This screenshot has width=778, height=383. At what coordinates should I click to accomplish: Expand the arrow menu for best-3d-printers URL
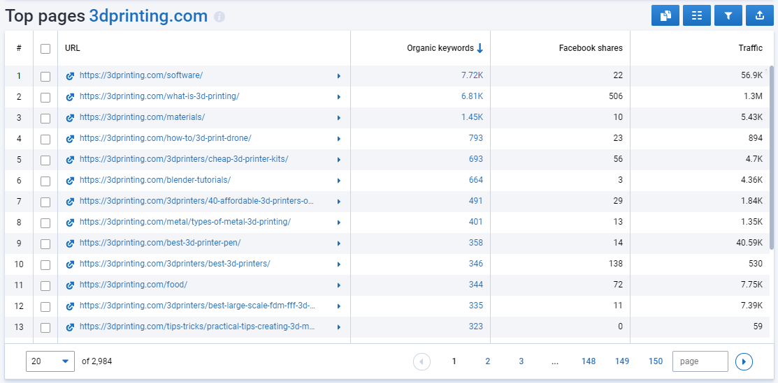click(x=339, y=264)
